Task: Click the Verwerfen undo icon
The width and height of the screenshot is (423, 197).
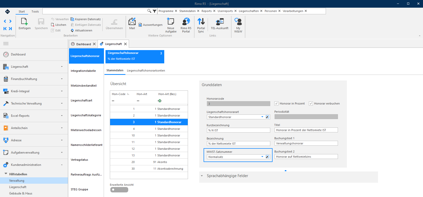Action: coord(53,19)
